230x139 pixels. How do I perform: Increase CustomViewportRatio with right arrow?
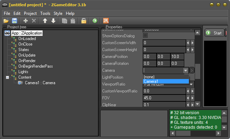[193, 91]
